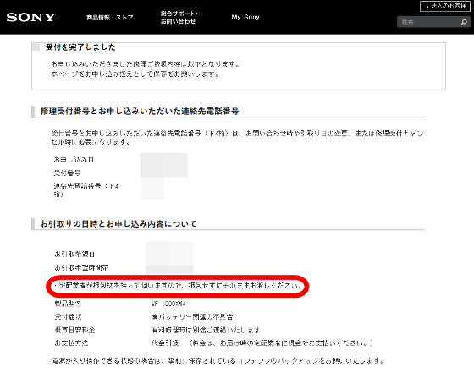Screen dimensions: 474x373
Task: Select the 有料修理時は別途 text
Action: [206, 330]
